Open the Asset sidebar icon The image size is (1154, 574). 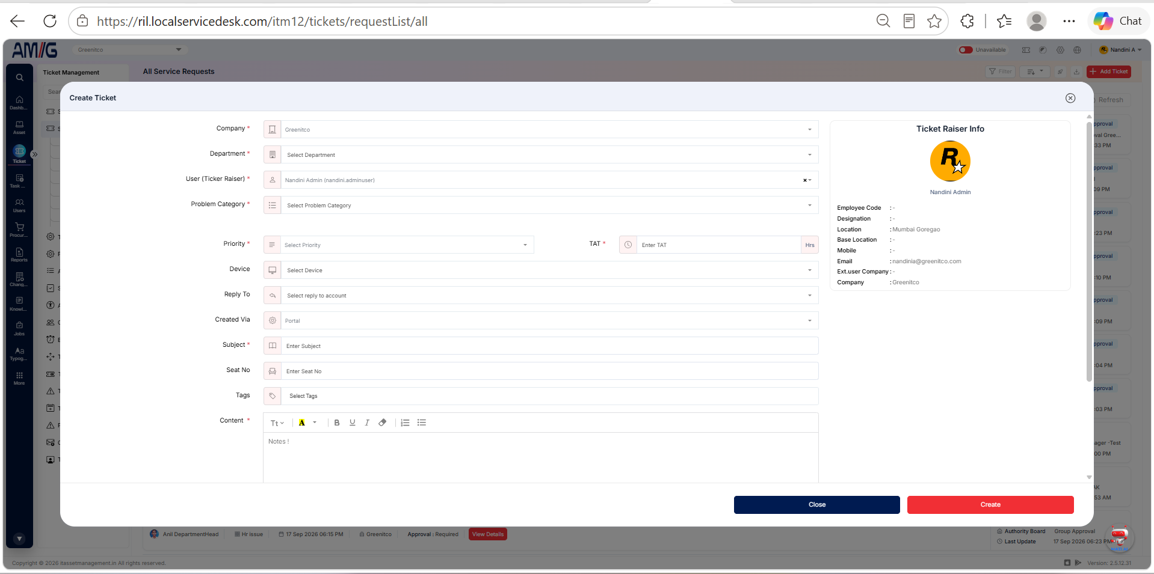click(19, 127)
